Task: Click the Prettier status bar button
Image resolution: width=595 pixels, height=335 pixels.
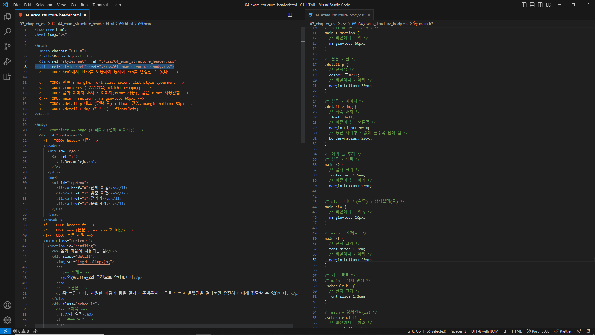Action: point(563,331)
